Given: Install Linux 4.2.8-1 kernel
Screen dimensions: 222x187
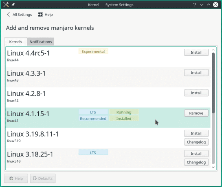Looking at the screenshot, I should (196, 93).
